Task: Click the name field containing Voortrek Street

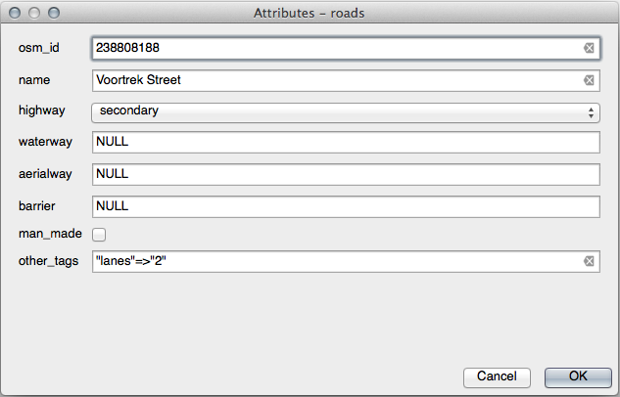Action: (333, 80)
